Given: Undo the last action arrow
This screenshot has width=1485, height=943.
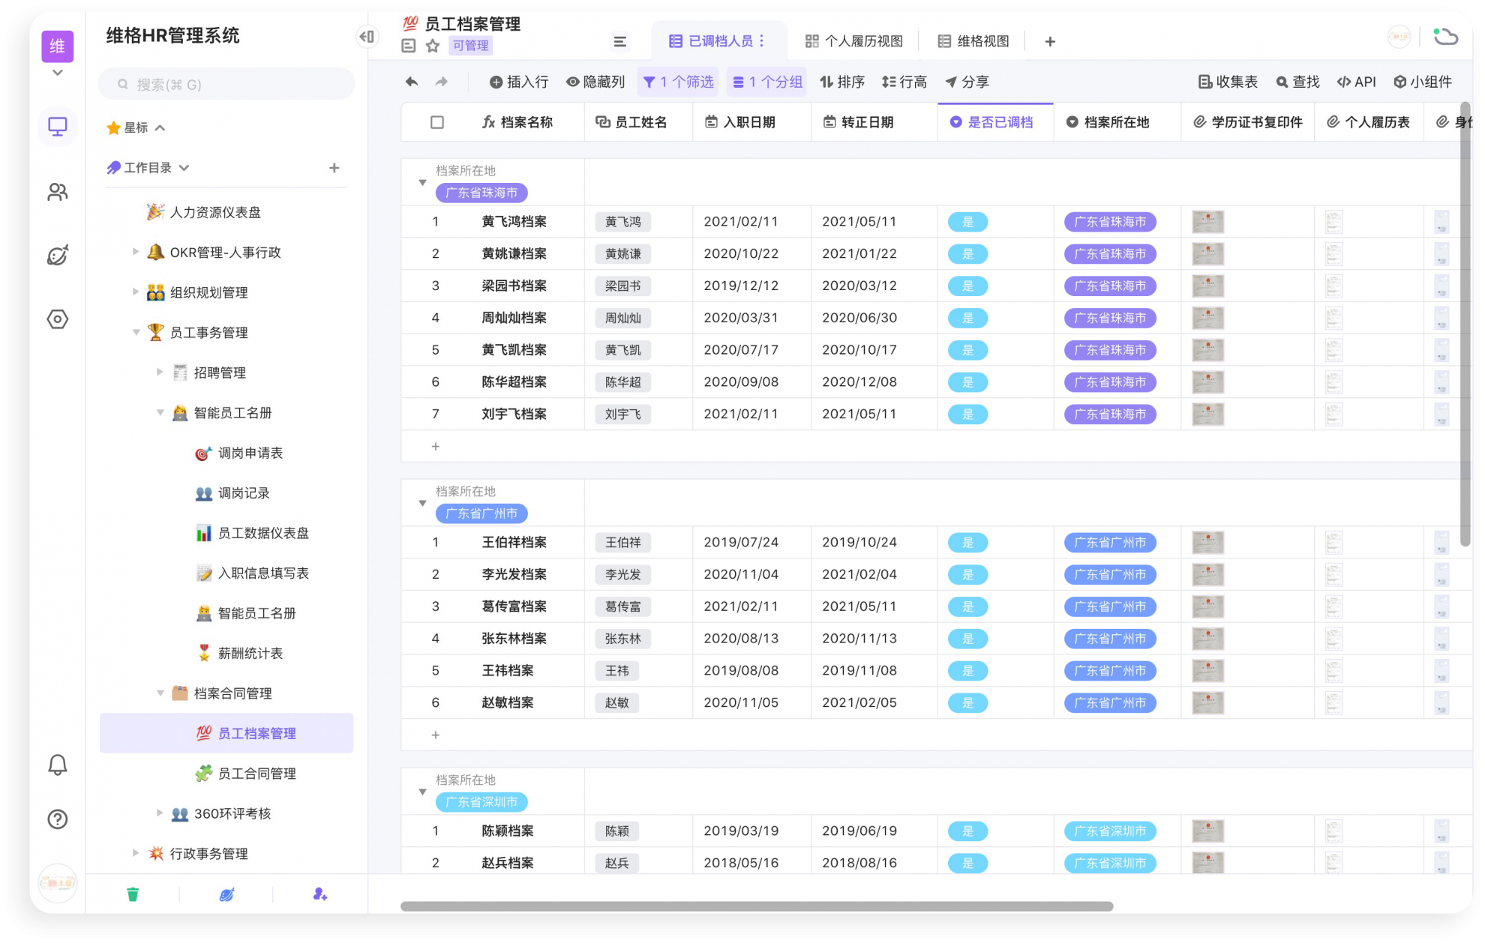Looking at the screenshot, I should (412, 82).
